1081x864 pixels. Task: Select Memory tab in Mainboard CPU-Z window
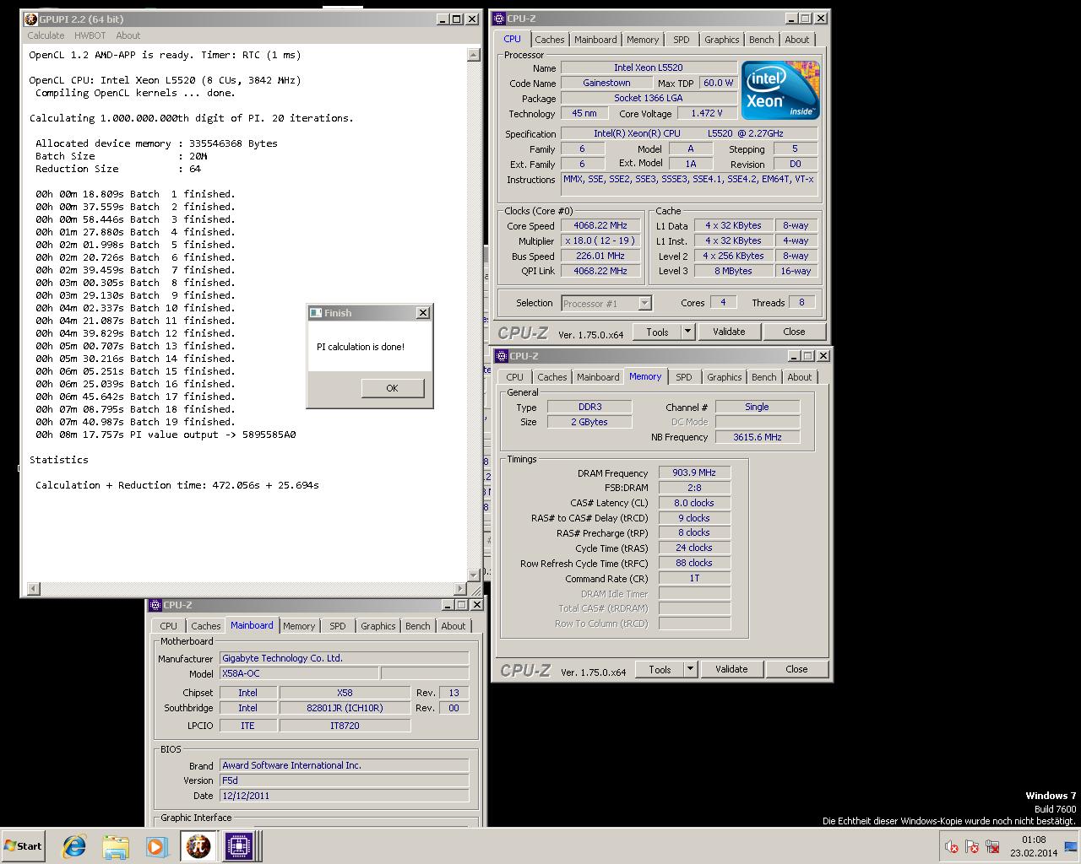pos(298,626)
